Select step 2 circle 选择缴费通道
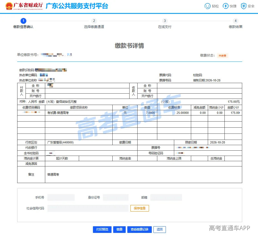 94,21
